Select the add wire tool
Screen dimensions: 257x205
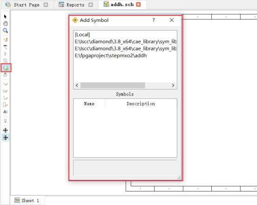[6, 40]
